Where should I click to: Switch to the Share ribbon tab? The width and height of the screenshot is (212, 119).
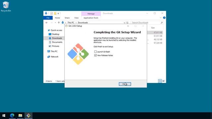pos(67,18)
